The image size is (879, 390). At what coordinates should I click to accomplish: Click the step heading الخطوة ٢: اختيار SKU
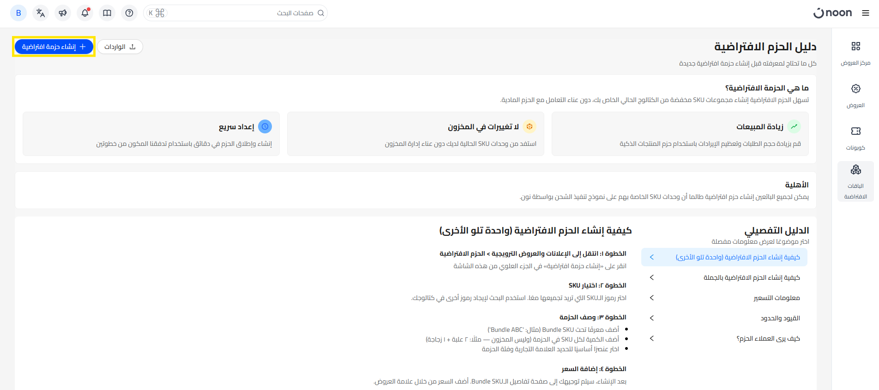[597, 285]
